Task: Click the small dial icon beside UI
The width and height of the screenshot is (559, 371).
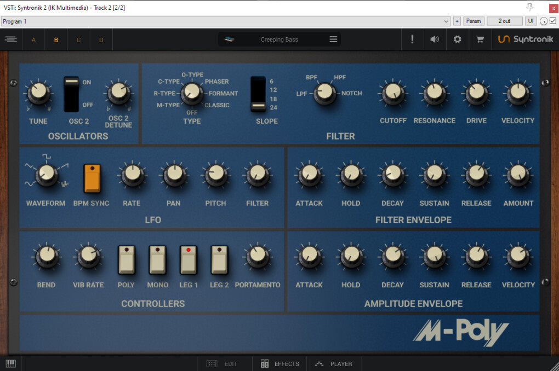Action: point(544,21)
